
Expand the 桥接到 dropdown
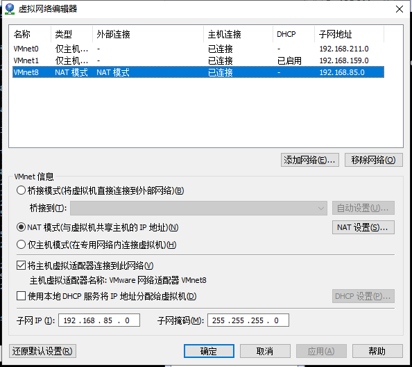click(198, 209)
